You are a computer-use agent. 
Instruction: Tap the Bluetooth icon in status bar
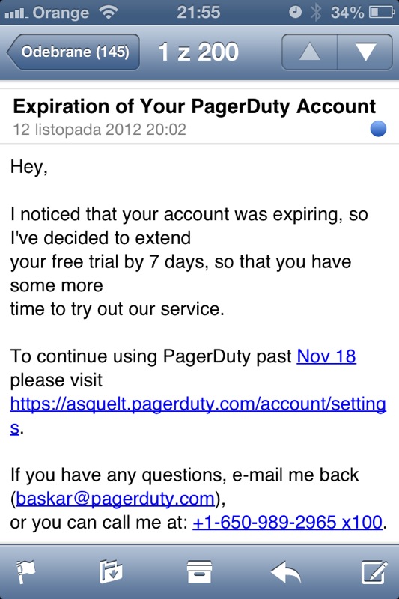316,12
